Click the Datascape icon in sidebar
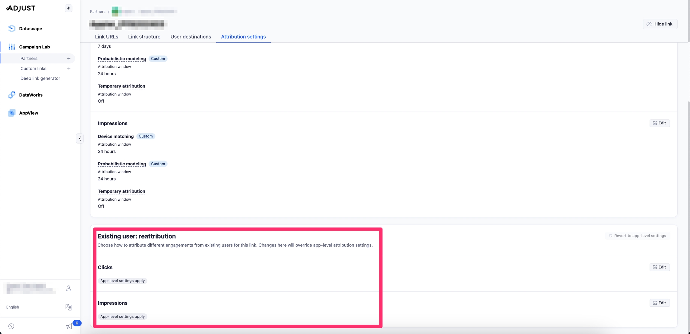This screenshot has height=334, width=690. (x=12, y=28)
